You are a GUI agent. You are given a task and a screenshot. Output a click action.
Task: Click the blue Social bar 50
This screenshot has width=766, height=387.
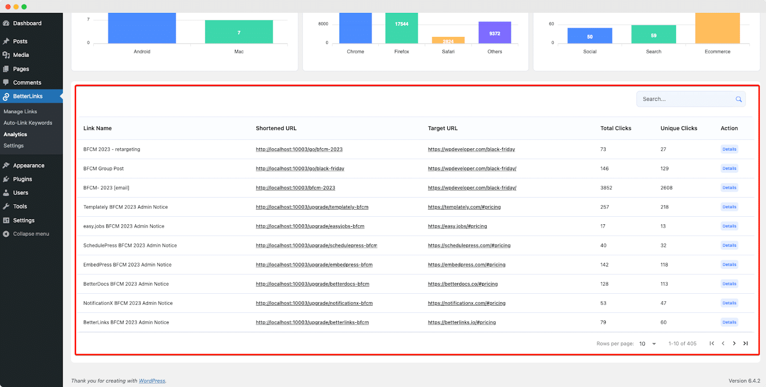click(x=590, y=36)
